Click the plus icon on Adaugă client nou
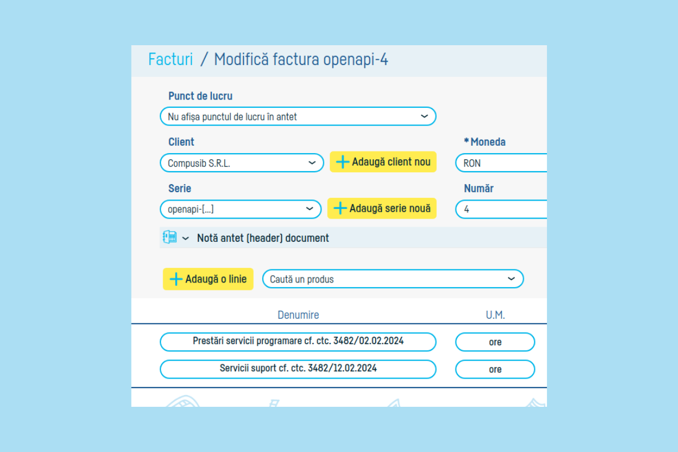 pyautogui.click(x=342, y=162)
